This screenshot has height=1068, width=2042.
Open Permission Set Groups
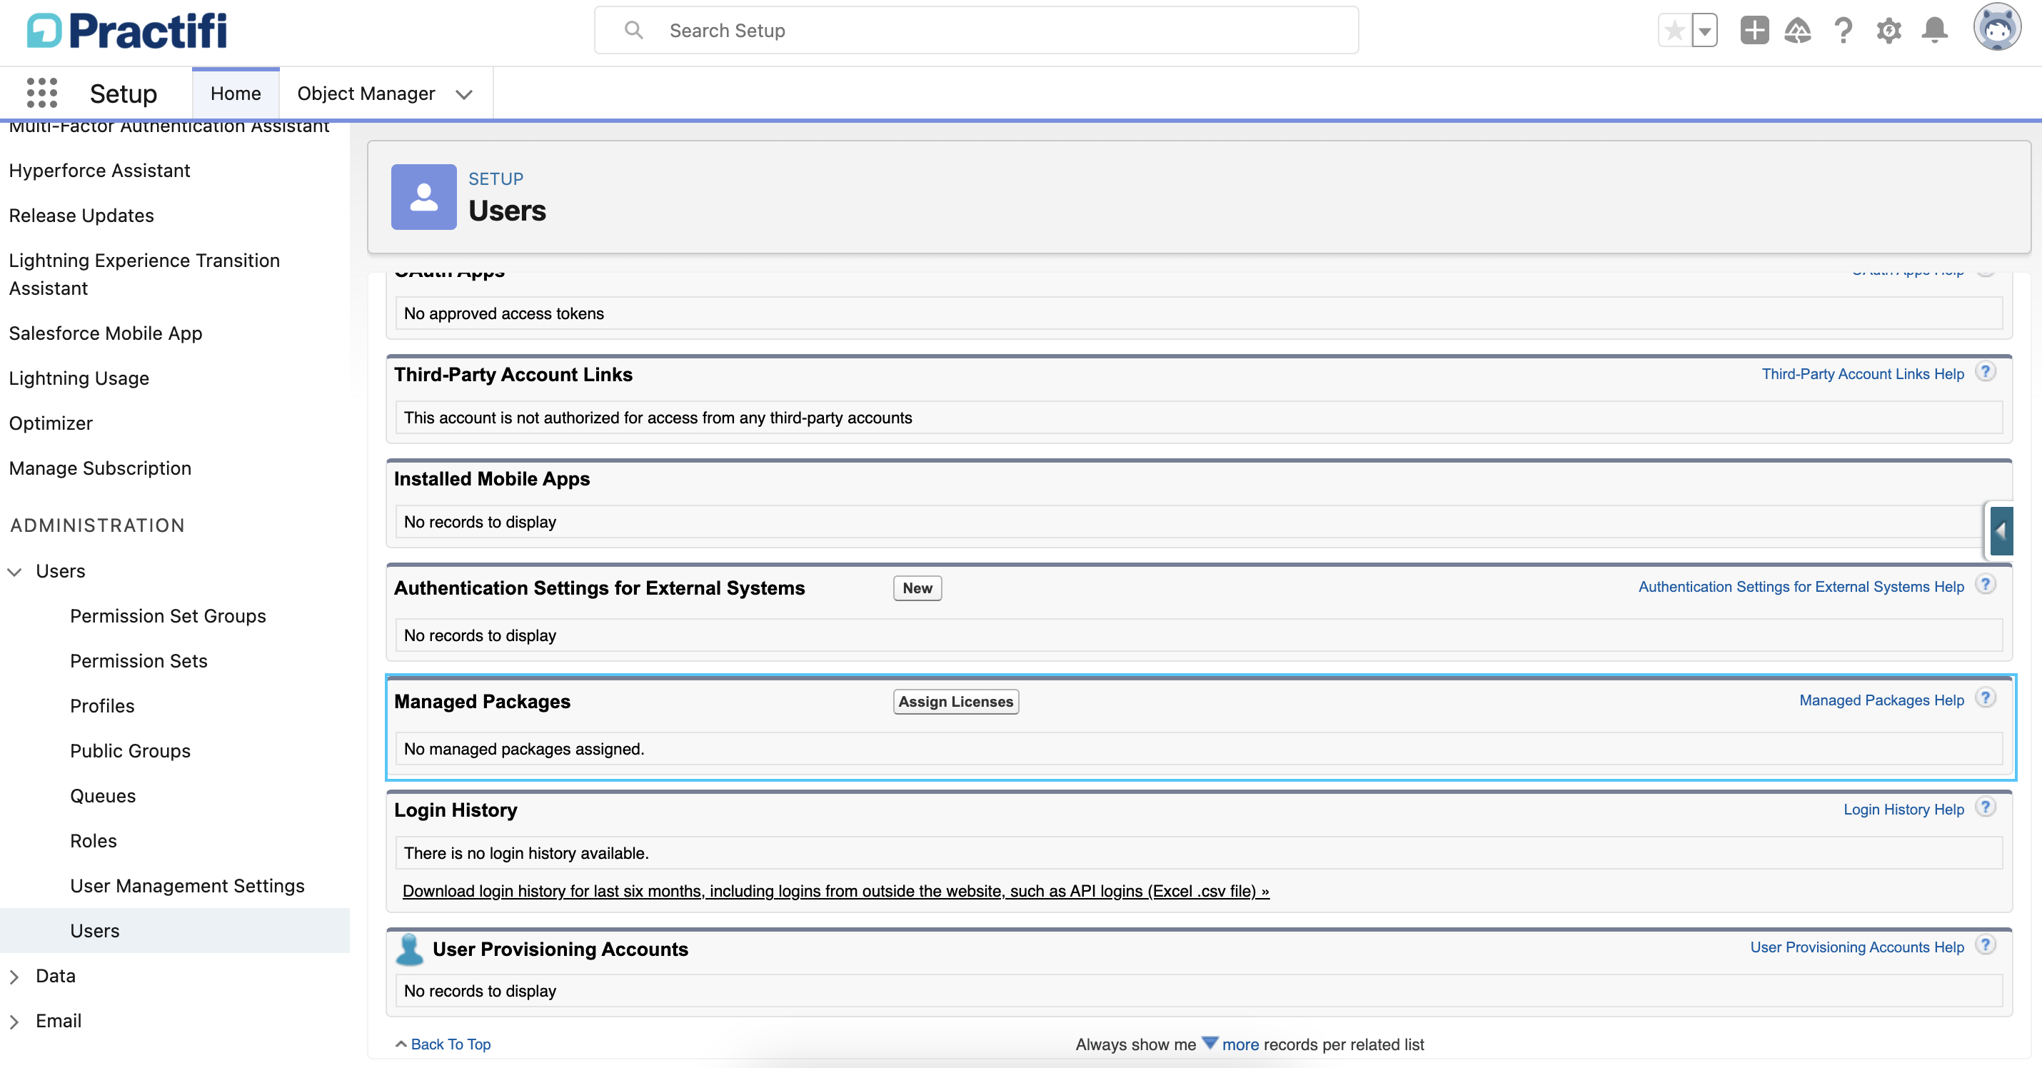coord(168,616)
